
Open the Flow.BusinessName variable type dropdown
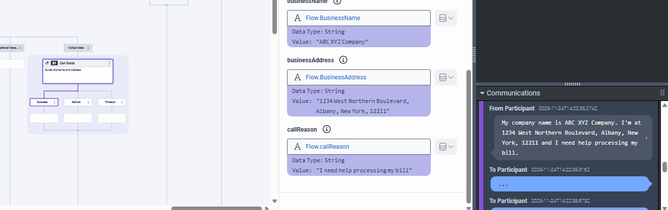446,18
